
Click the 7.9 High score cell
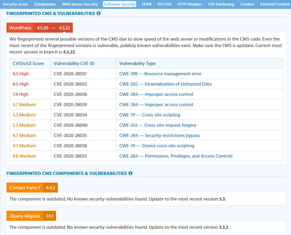(30, 94)
